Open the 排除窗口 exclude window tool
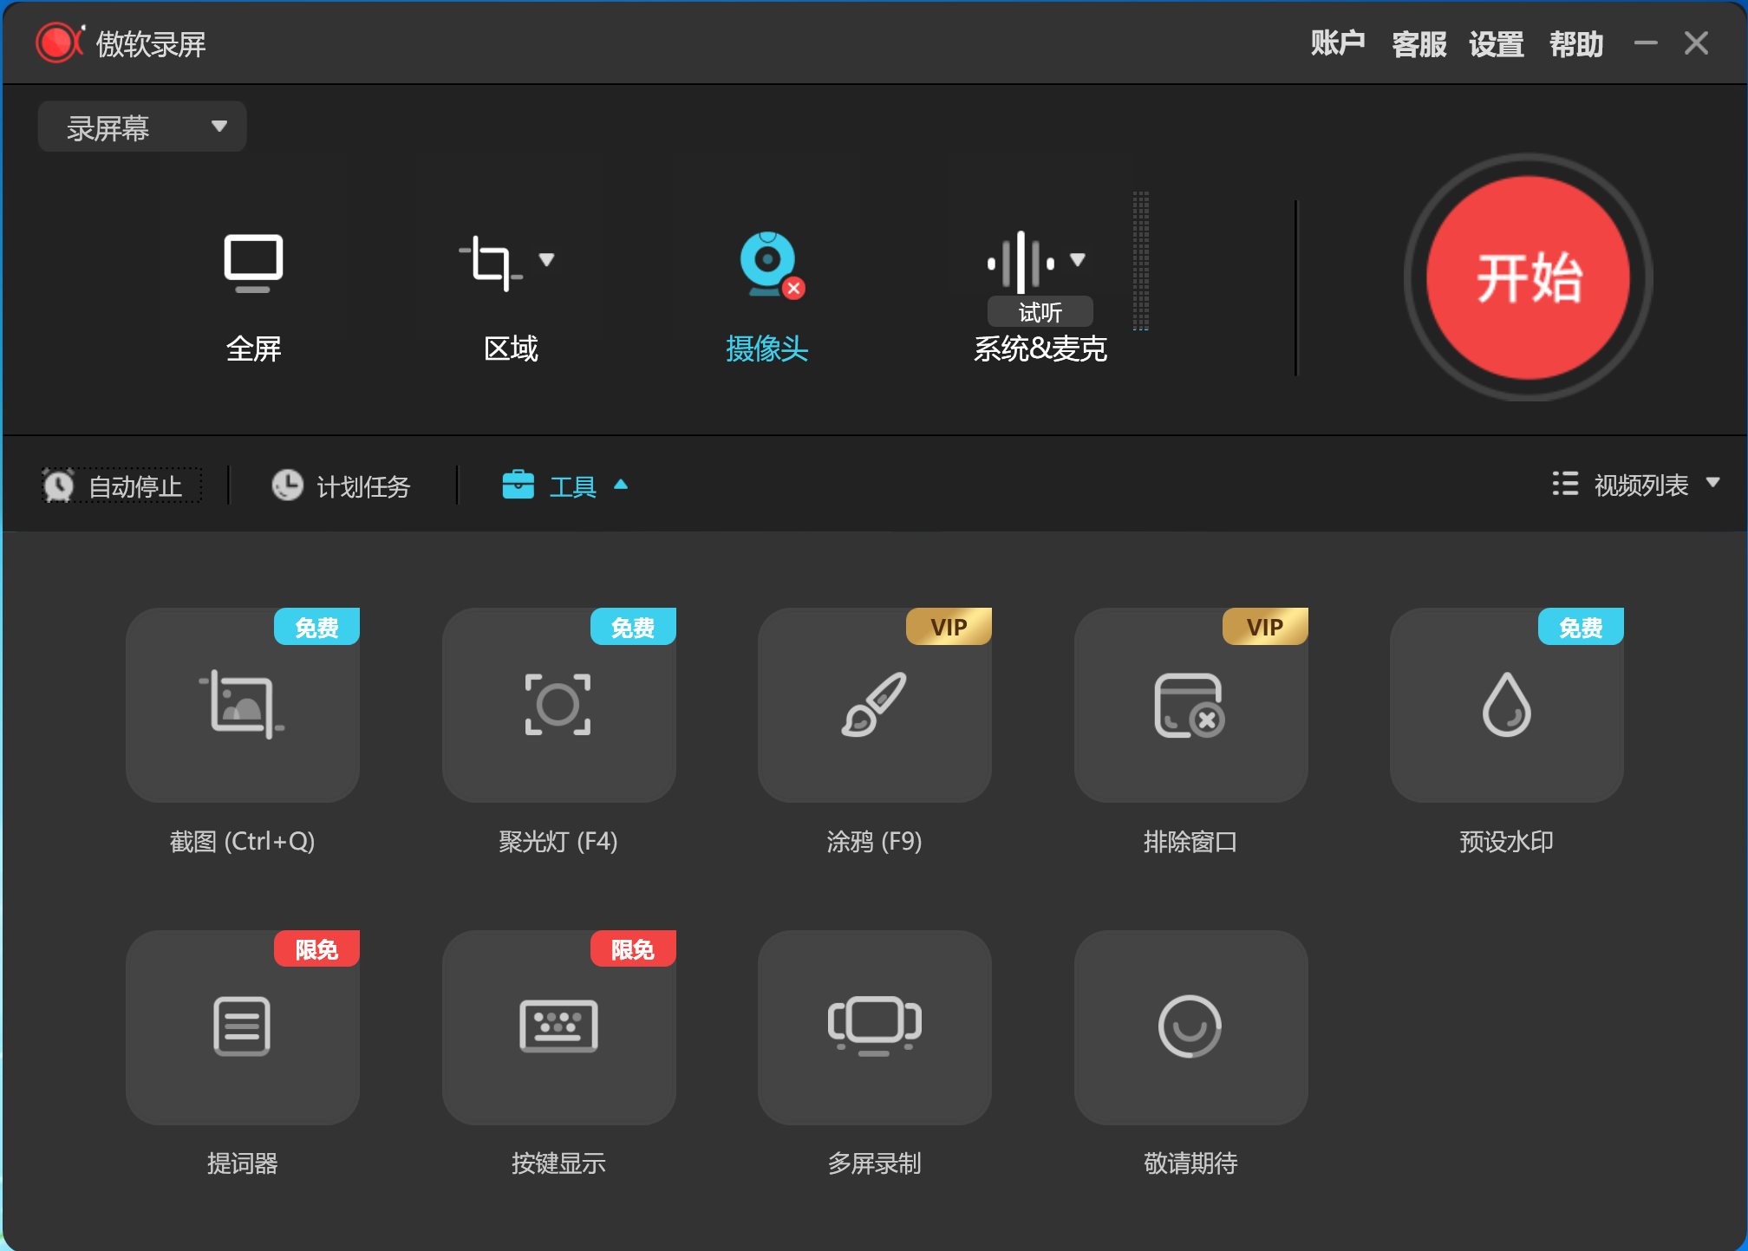 pos(1190,705)
